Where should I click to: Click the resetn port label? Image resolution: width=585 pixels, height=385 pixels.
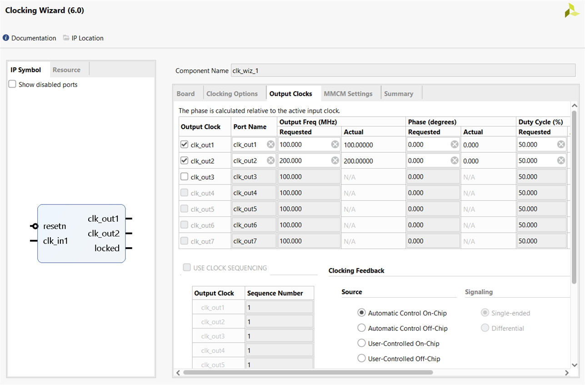[55, 226]
